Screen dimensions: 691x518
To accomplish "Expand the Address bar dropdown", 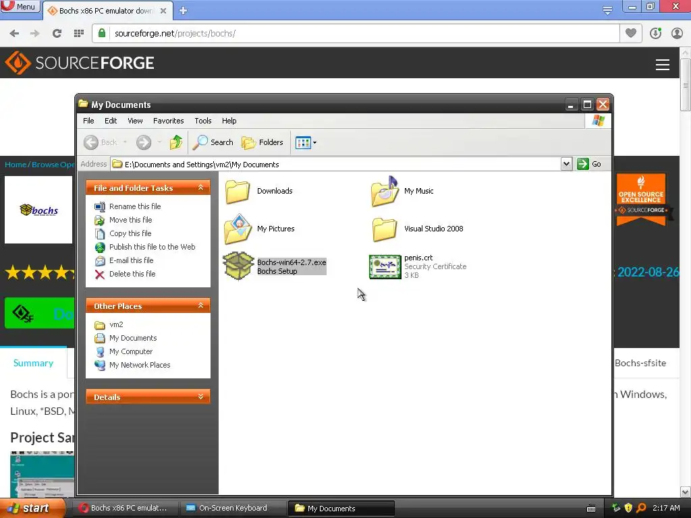I will [566, 164].
